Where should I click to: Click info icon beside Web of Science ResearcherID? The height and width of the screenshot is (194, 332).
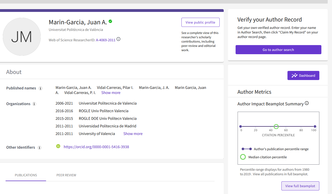coord(118,39)
